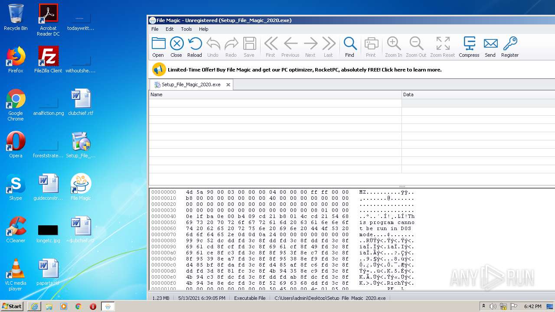
Task: Click the Undo toolbar icon
Action: pos(213,47)
